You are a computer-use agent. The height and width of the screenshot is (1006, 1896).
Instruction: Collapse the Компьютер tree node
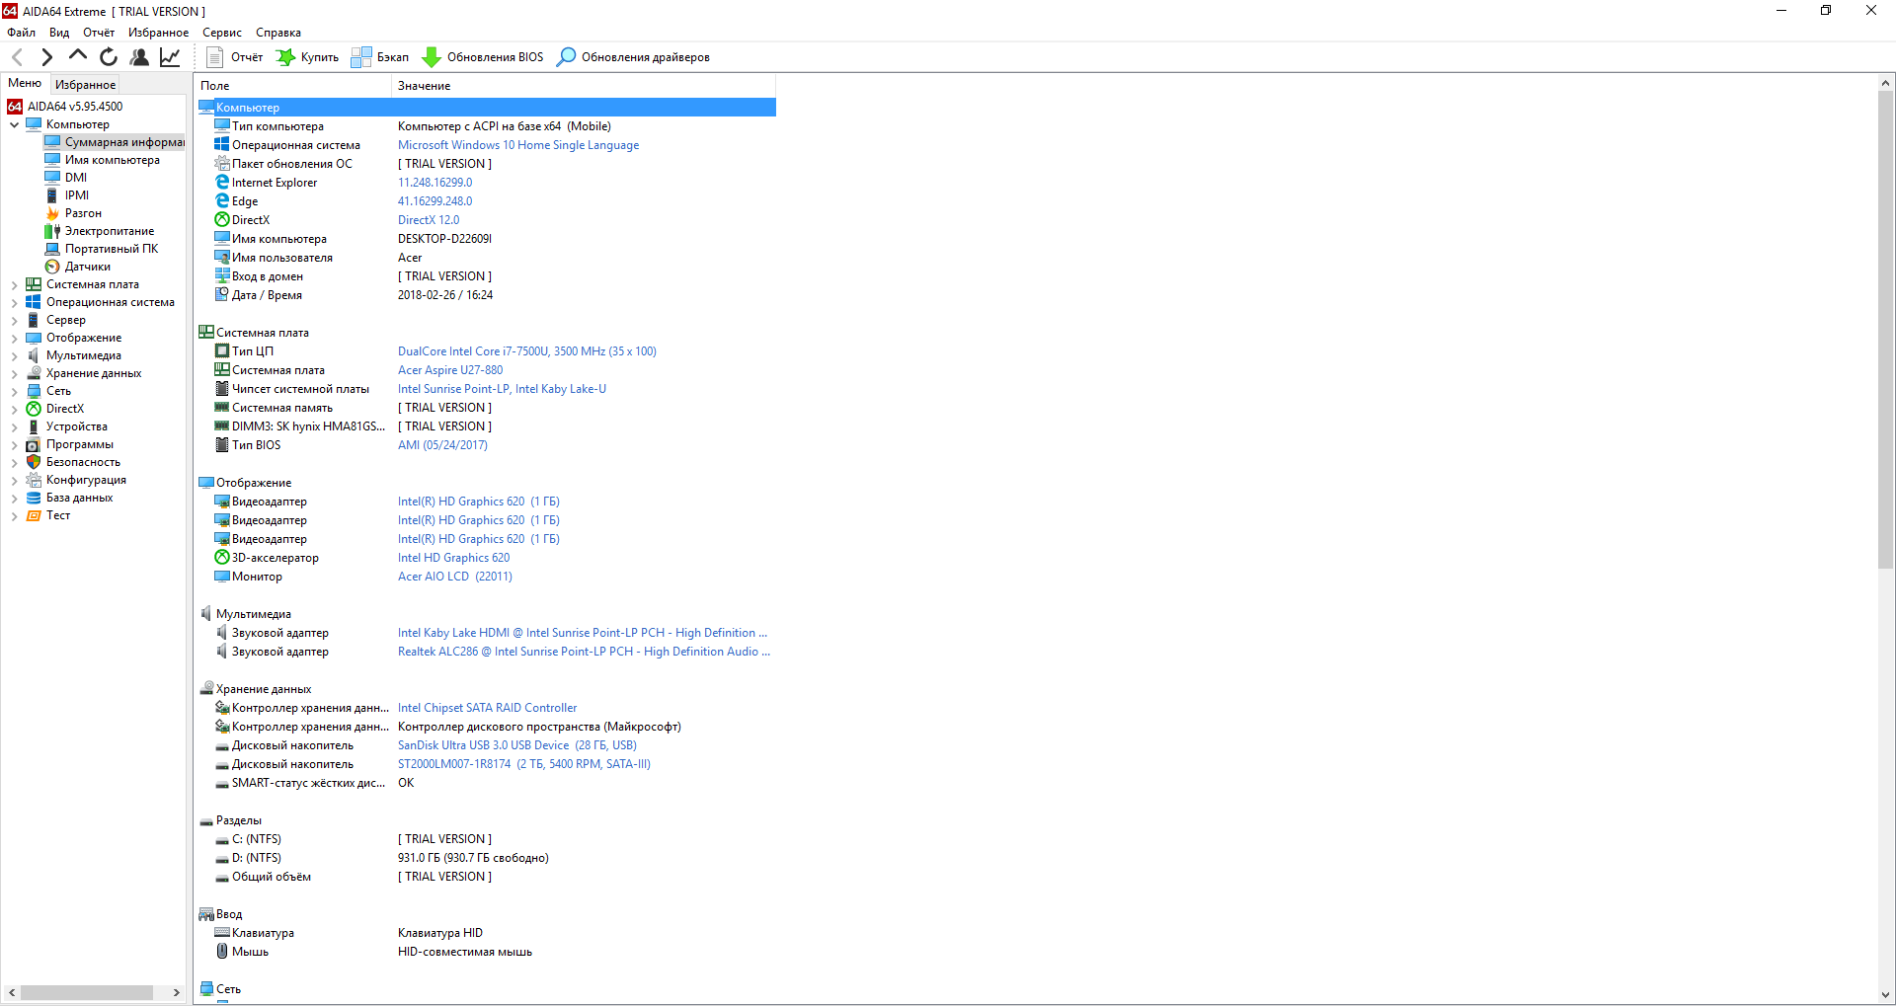point(15,124)
